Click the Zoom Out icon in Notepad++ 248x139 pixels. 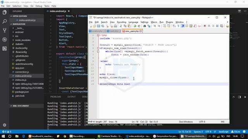pyautogui.click(x=158, y=26)
